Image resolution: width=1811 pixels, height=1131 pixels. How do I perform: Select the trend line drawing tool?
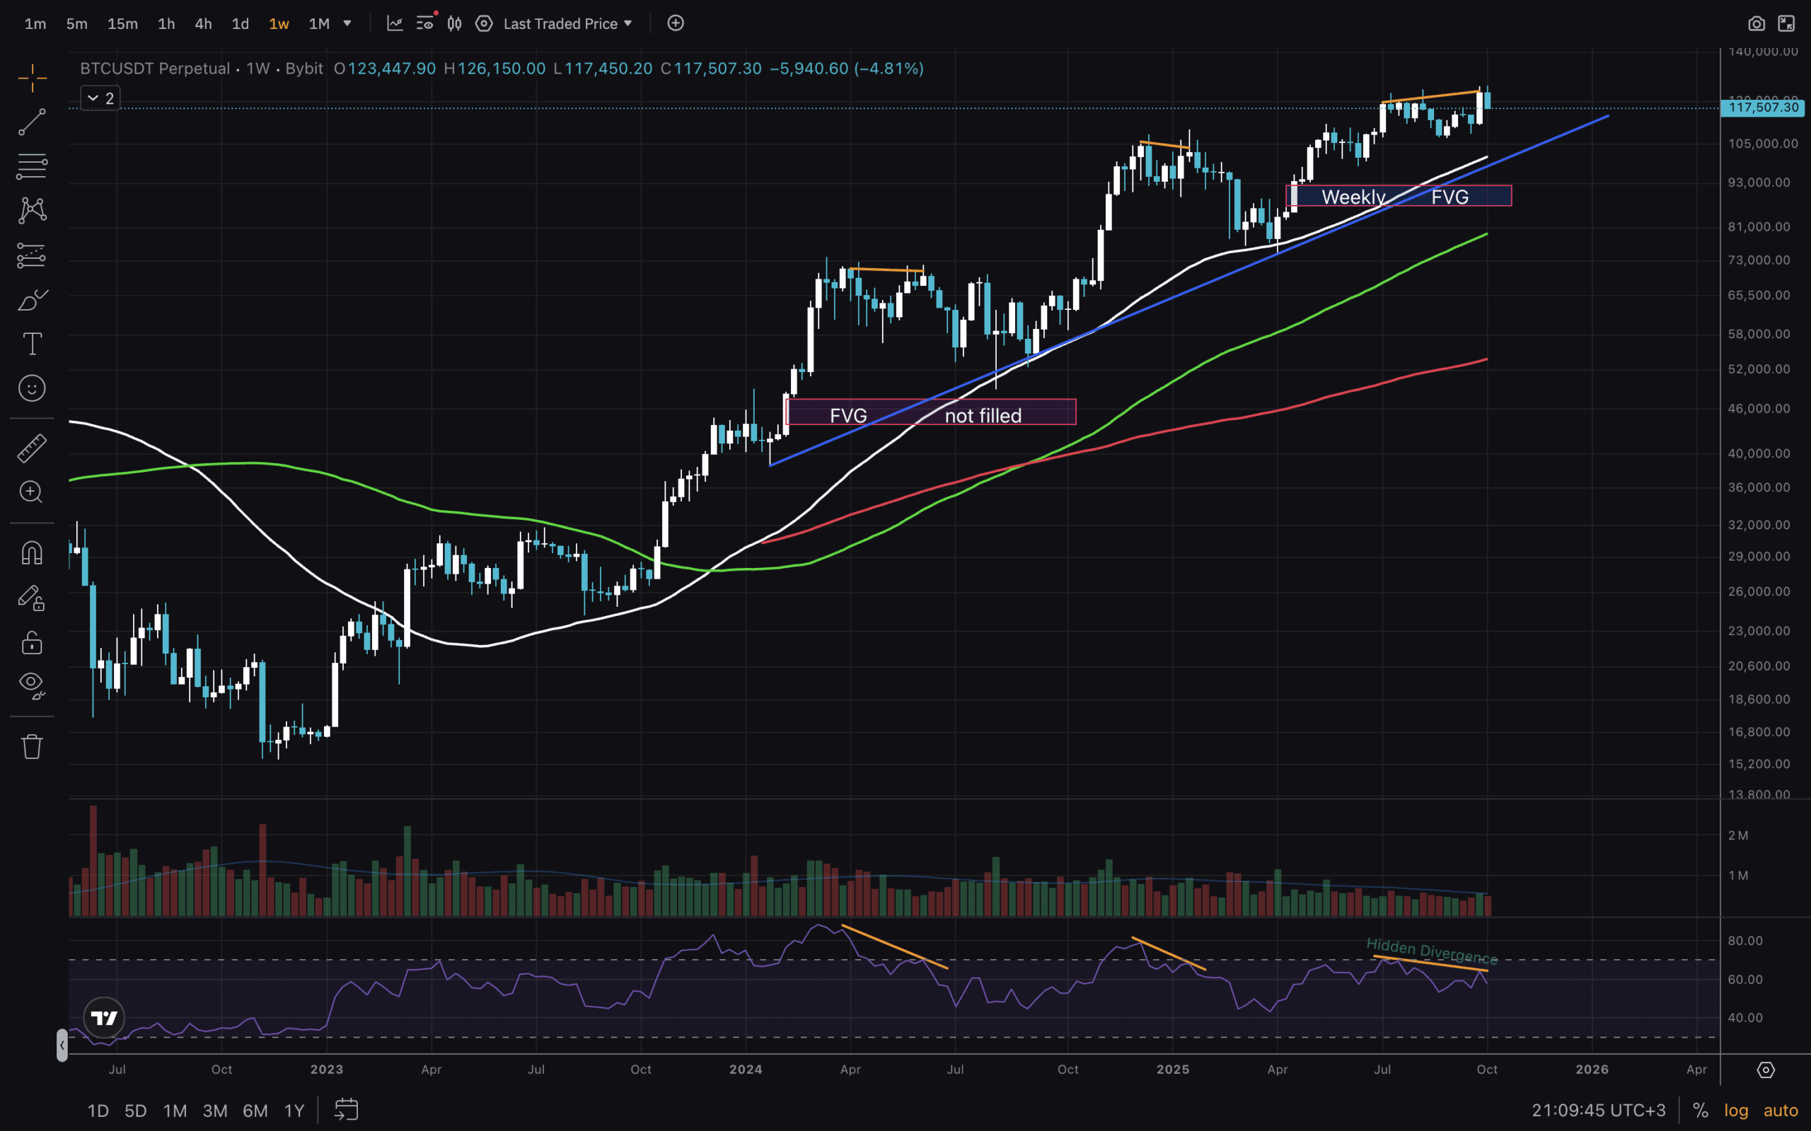[x=31, y=122]
